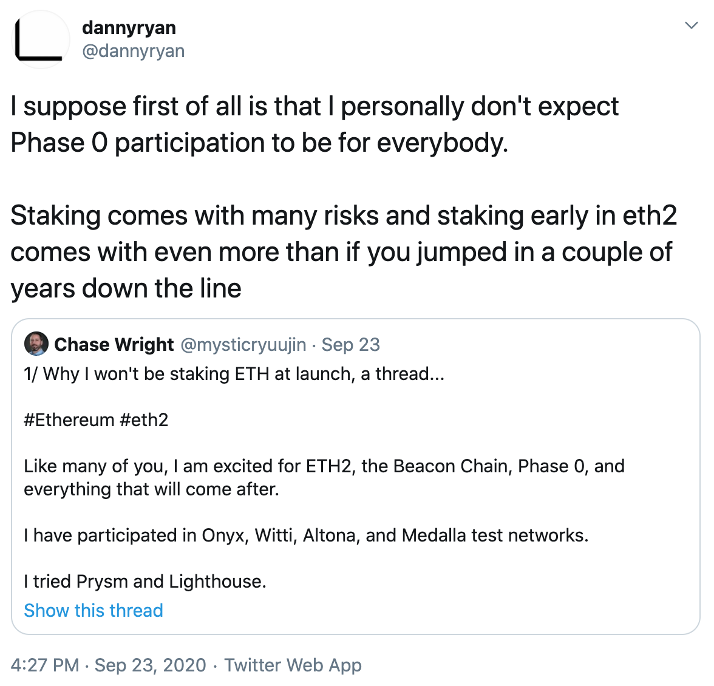
Task: Open the Twitter Web App source link
Action: pyautogui.click(x=293, y=665)
